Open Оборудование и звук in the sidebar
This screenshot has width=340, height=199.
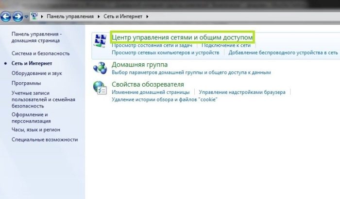37,73
